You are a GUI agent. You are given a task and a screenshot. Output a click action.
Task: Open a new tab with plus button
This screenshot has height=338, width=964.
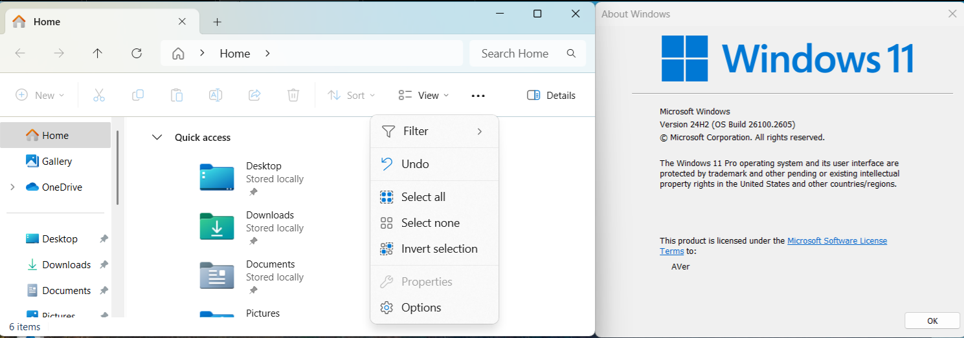[218, 22]
